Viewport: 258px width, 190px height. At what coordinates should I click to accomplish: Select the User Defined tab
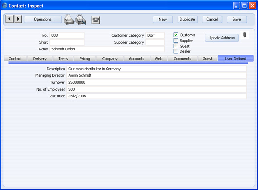point(236,59)
